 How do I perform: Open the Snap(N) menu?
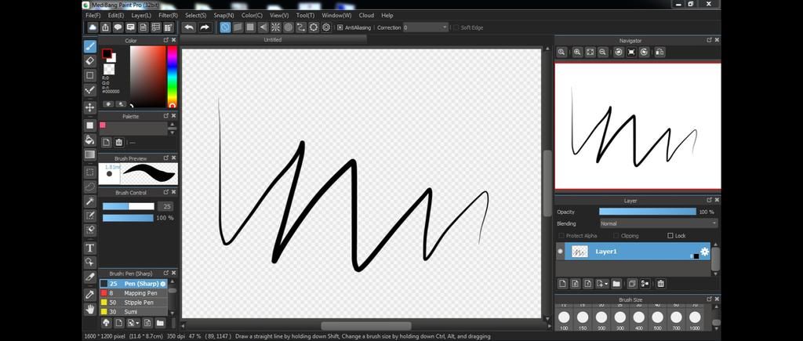(223, 16)
